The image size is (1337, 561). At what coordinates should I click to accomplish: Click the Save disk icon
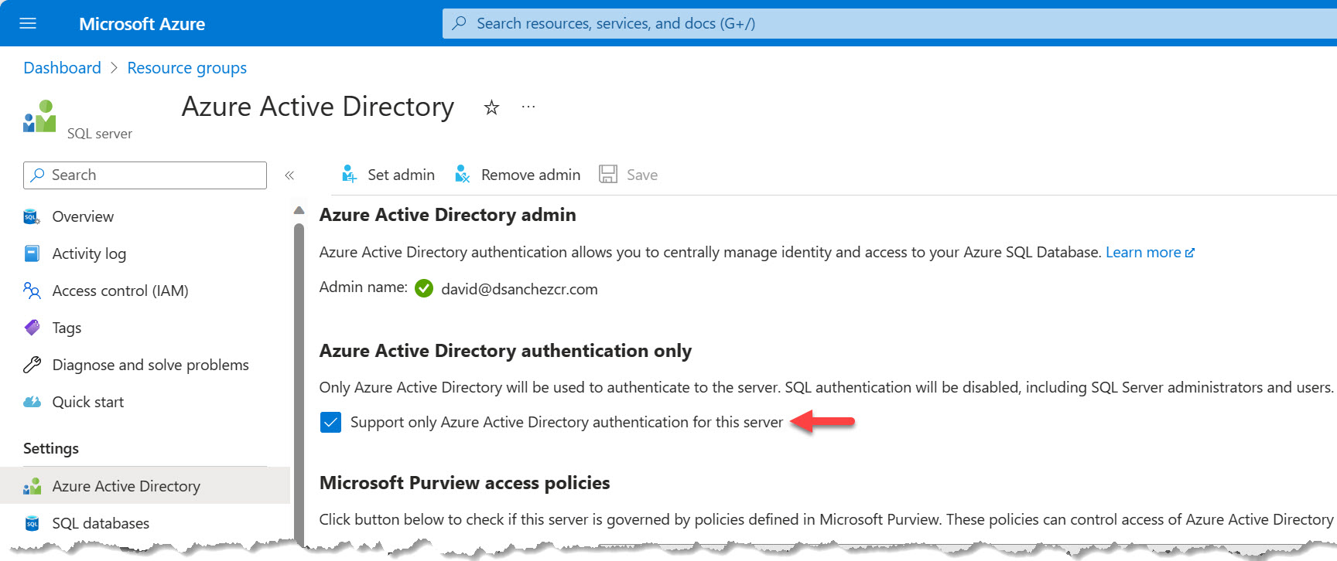[x=608, y=175]
